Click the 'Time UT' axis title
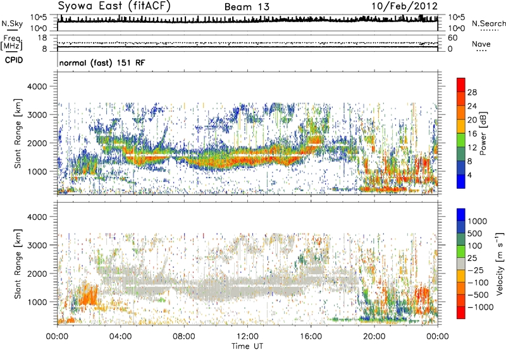 pos(247,346)
